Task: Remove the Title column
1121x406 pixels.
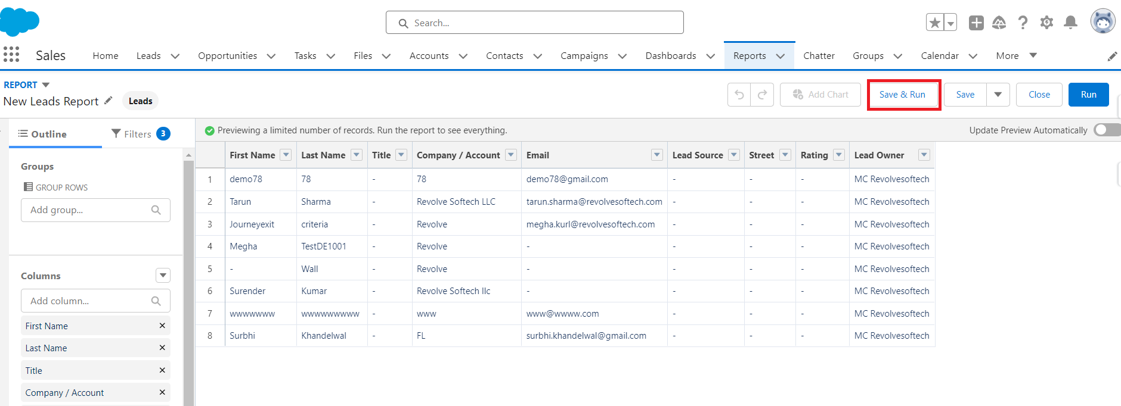Action: pos(162,370)
